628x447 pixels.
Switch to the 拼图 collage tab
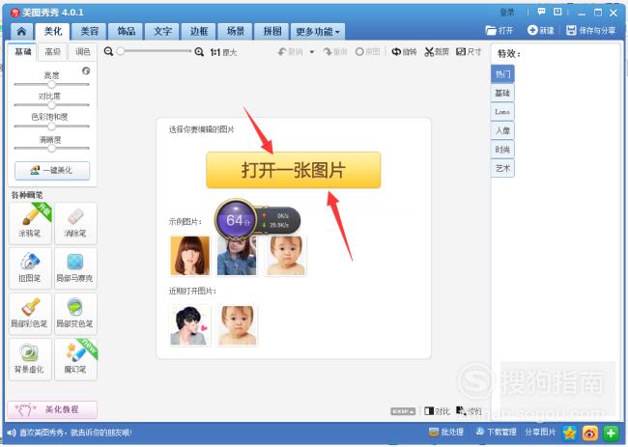tap(271, 32)
